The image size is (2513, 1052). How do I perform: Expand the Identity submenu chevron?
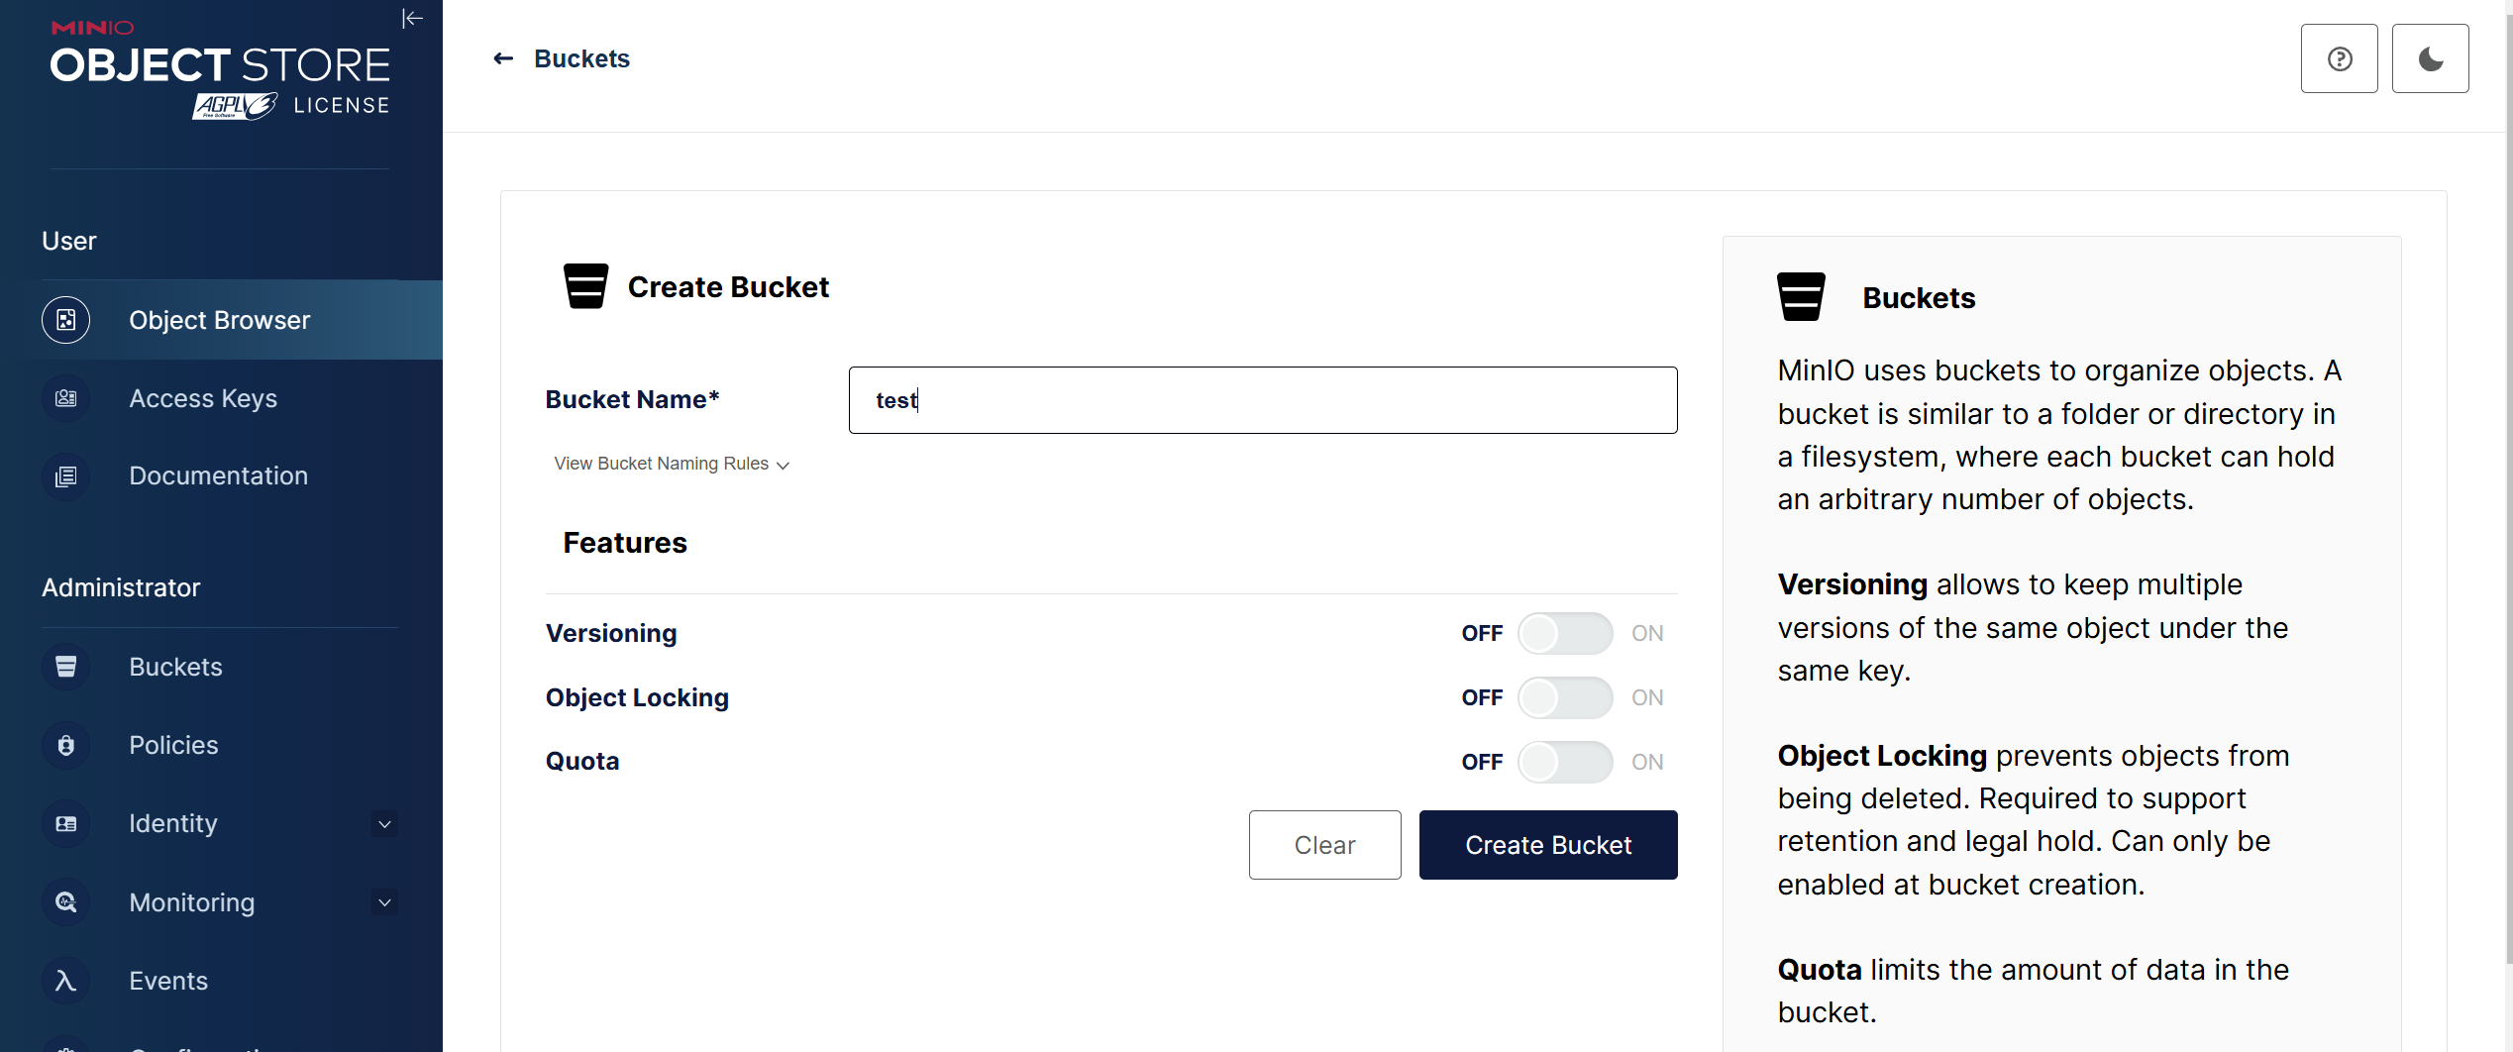click(x=384, y=824)
